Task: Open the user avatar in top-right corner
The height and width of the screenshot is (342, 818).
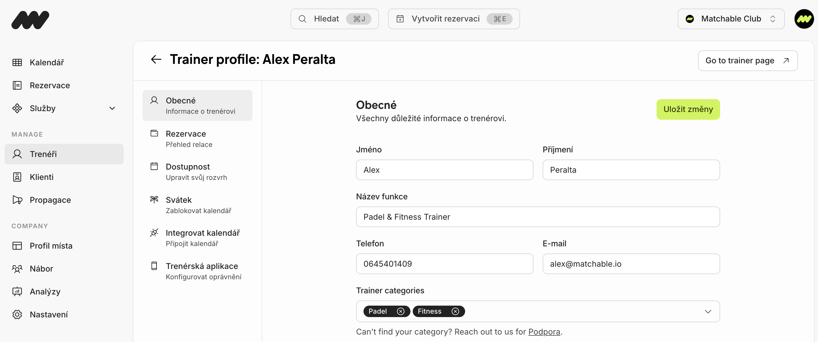Action: pyautogui.click(x=804, y=19)
